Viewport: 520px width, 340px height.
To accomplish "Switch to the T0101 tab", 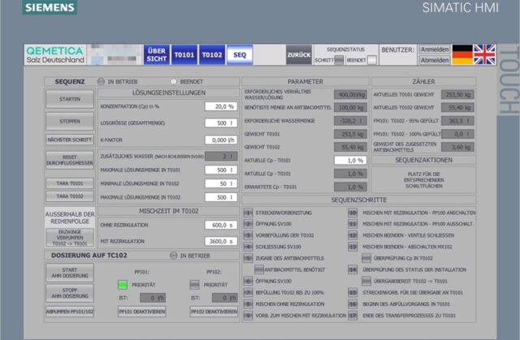I will point(184,54).
